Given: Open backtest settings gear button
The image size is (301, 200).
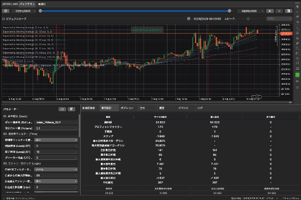Looking at the screenshot, I should (6, 11).
